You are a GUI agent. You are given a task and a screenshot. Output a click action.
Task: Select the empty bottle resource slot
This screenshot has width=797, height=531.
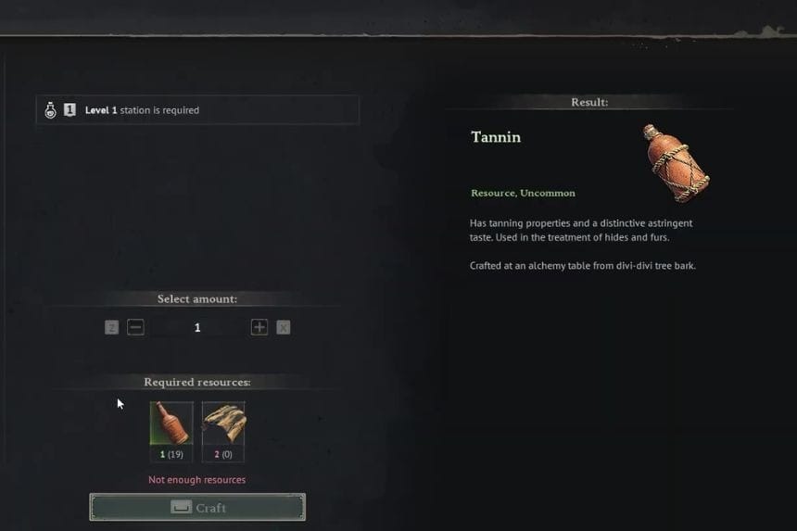[171, 432]
